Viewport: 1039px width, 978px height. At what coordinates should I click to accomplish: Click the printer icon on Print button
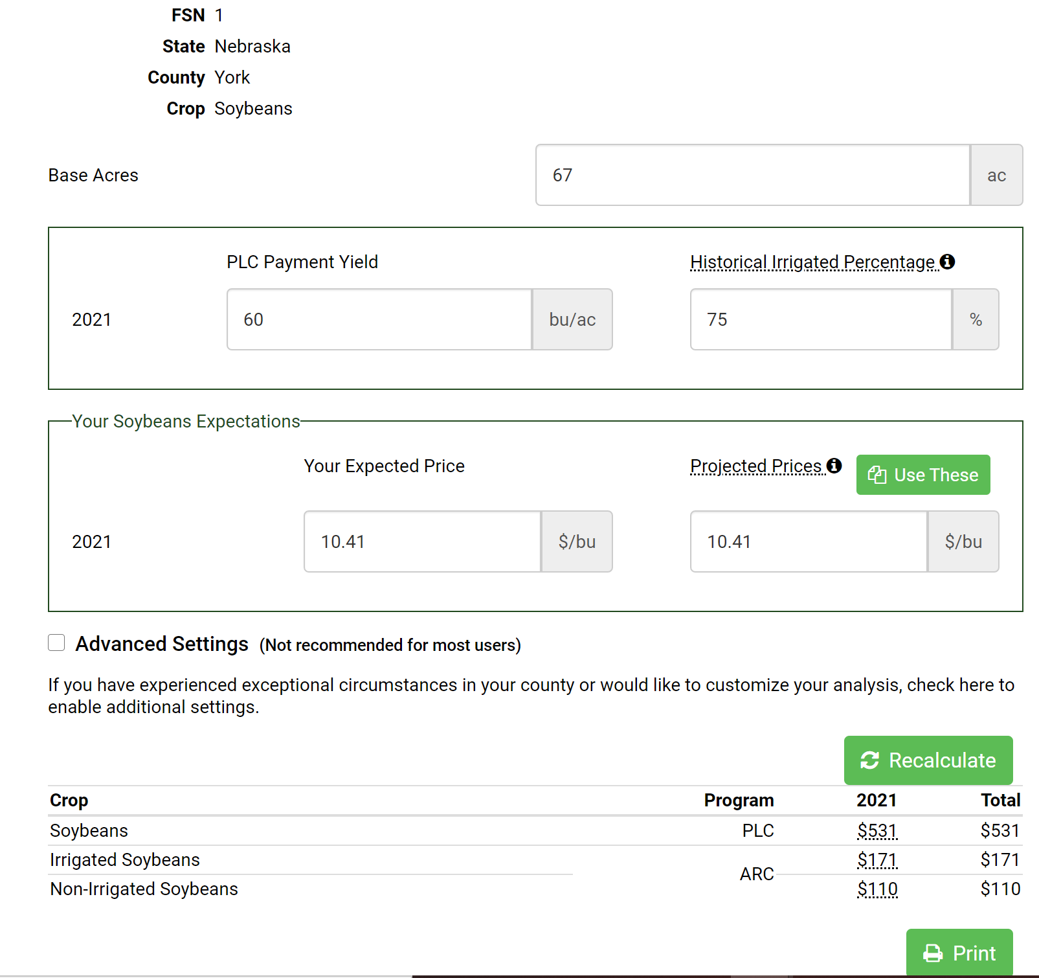933,953
